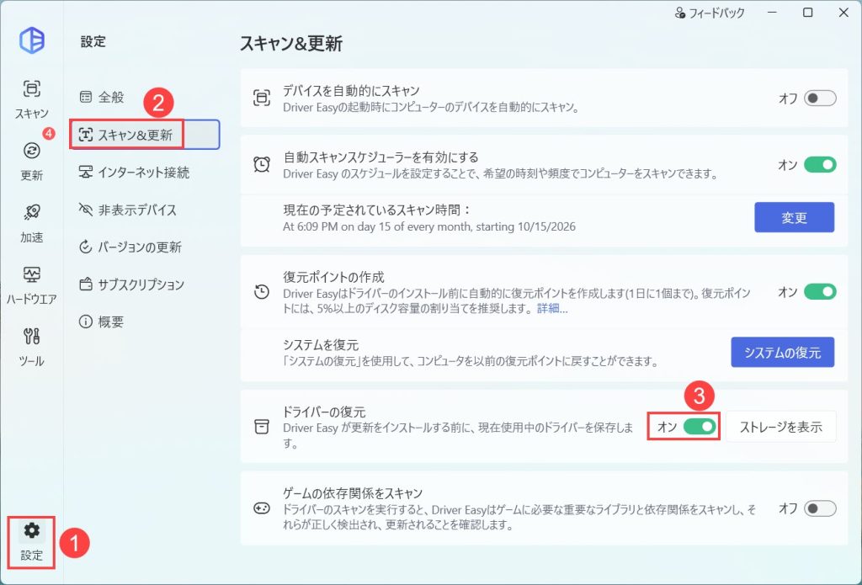Select the スキャン&更新 settings tab
This screenshot has width=862, height=585.
[x=145, y=135]
